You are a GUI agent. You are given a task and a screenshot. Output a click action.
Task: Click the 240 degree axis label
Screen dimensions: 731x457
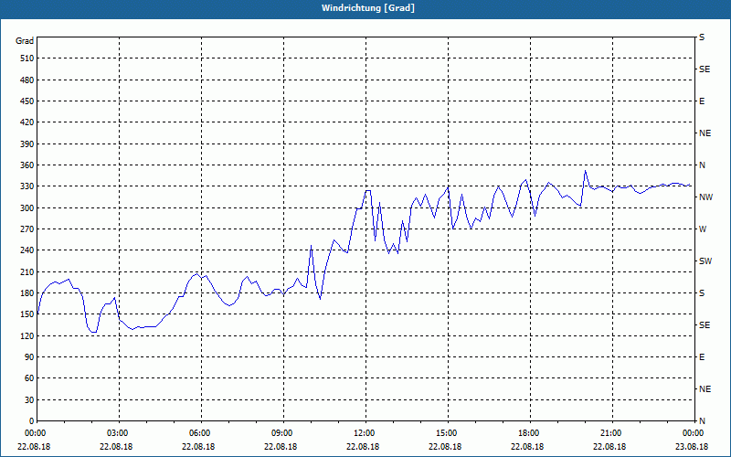27,250
